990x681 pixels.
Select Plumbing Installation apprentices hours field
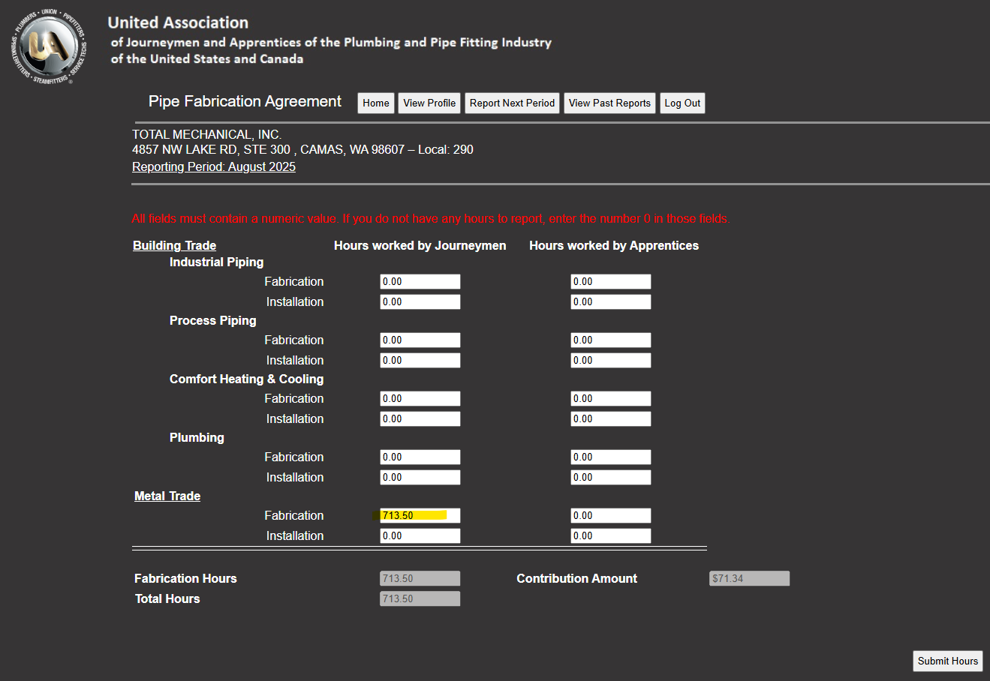click(x=611, y=478)
